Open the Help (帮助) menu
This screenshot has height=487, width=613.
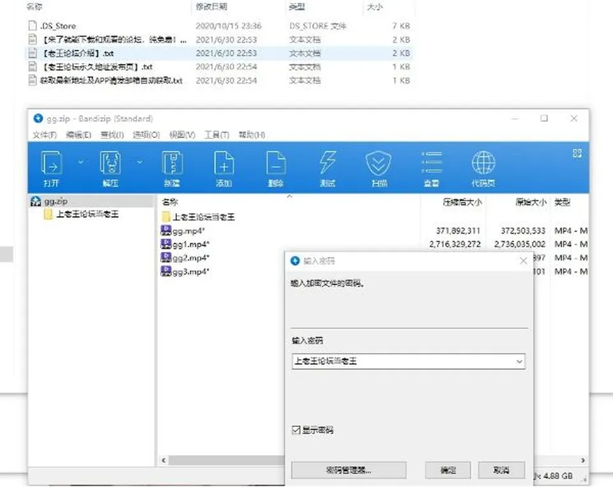252,135
